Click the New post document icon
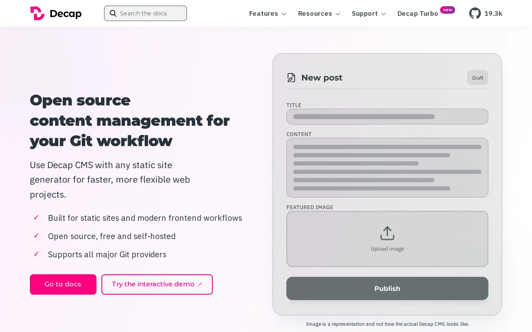532x332 pixels. (x=291, y=78)
